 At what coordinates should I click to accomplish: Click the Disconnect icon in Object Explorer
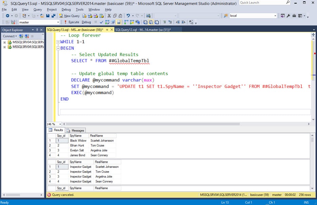click(x=27, y=36)
